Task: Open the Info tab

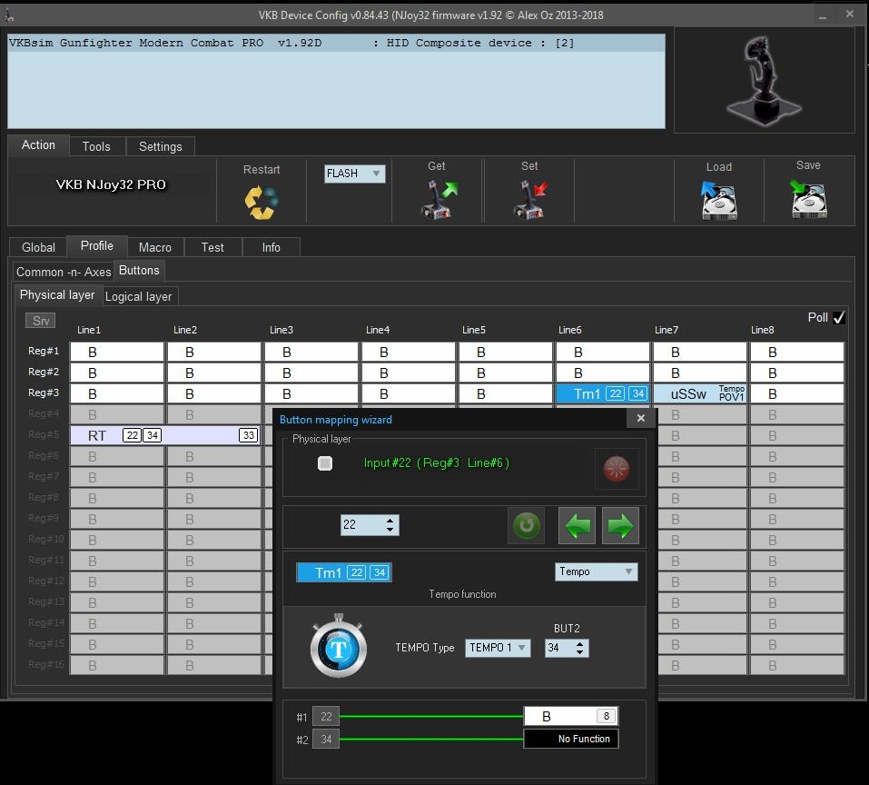Action: pyautogui.click(x=271, y=247)
